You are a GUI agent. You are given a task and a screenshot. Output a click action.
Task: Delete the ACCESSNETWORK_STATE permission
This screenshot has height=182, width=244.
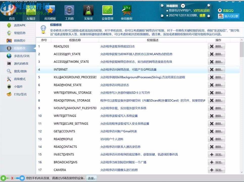pyautogui.click(x=216, y=62)
